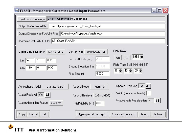Image resolution: width=182 pixels, height=136 pixels.
Task: Toggle Wavelength Recalibration with the arrow button
Action: tap(158, 100)
